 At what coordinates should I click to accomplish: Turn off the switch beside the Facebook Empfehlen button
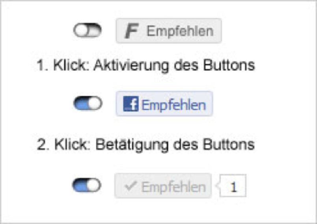(x=88, y=104)
